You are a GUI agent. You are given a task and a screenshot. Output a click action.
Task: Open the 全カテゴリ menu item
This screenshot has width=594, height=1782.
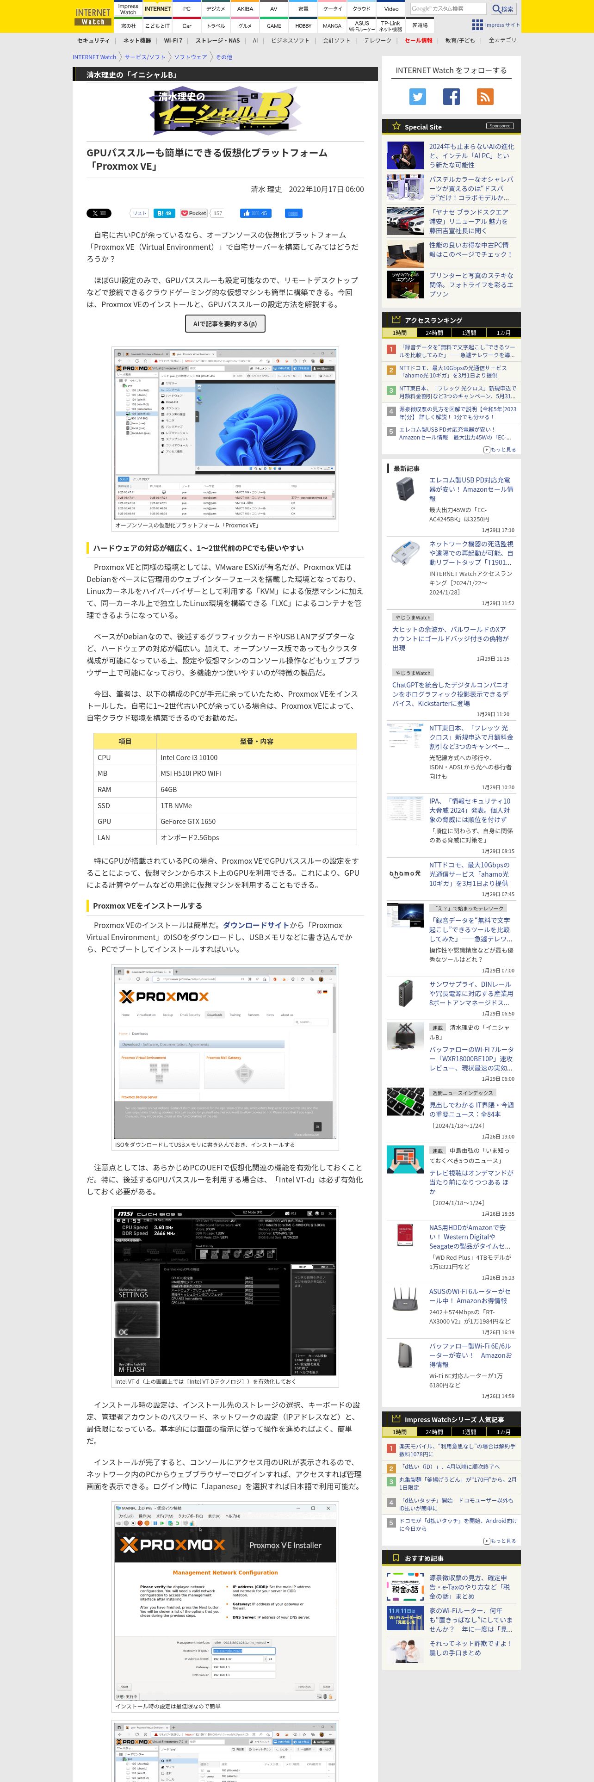click(502, 41)
